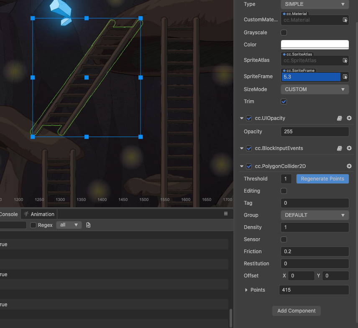Select the Console tab
Image resolution: width=358 pixels, height=328 pixels.
(x=9, y=214)
